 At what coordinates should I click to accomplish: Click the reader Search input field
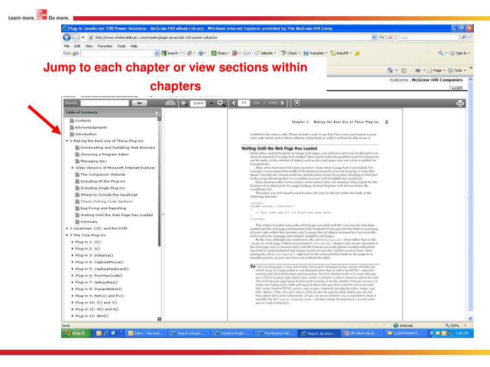[105, 103]
